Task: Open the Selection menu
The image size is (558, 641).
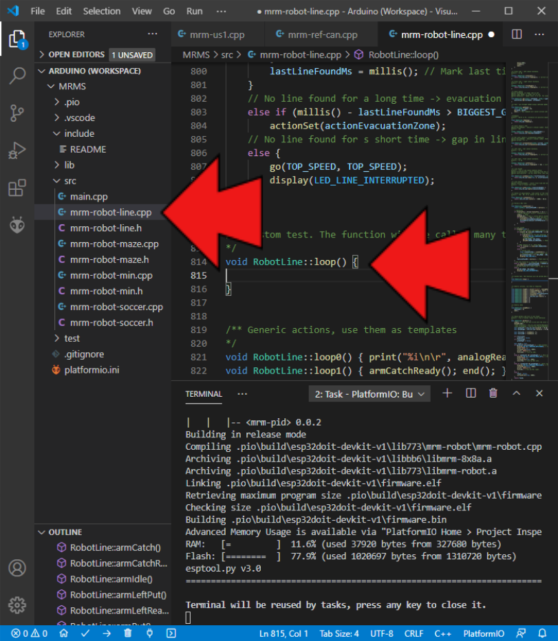Action: point(102,11)
